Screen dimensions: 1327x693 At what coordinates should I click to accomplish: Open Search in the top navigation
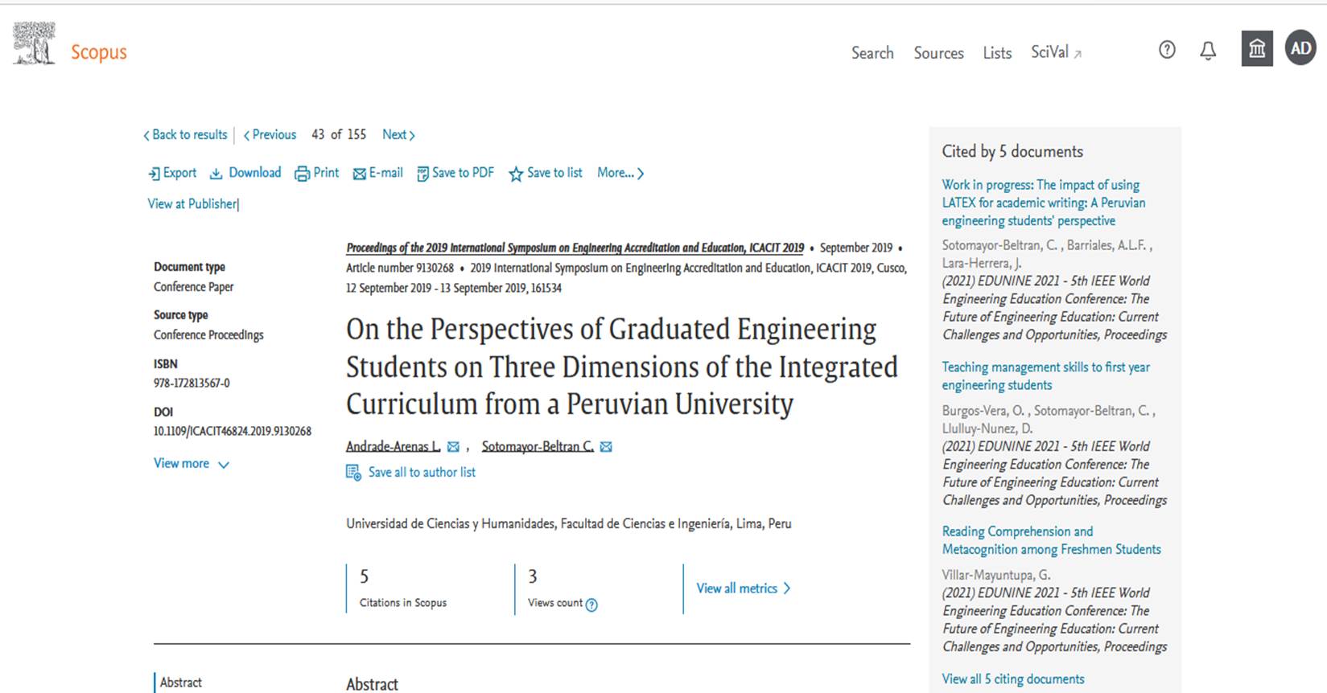pyautogui.click(x=872, y=53)
